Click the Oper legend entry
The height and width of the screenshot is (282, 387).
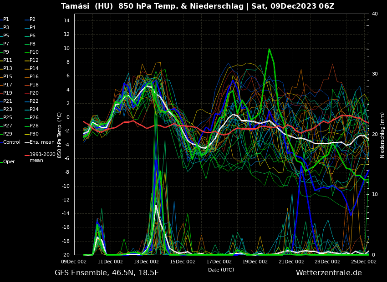[9, 162]
